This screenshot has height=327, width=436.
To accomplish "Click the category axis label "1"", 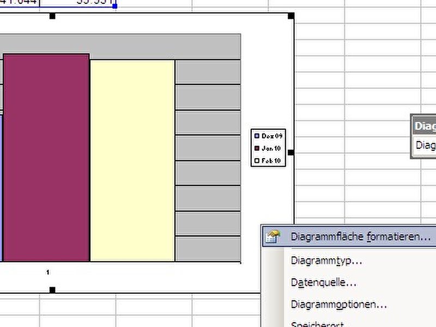I will pyautogui.click(x=48, y=272).
